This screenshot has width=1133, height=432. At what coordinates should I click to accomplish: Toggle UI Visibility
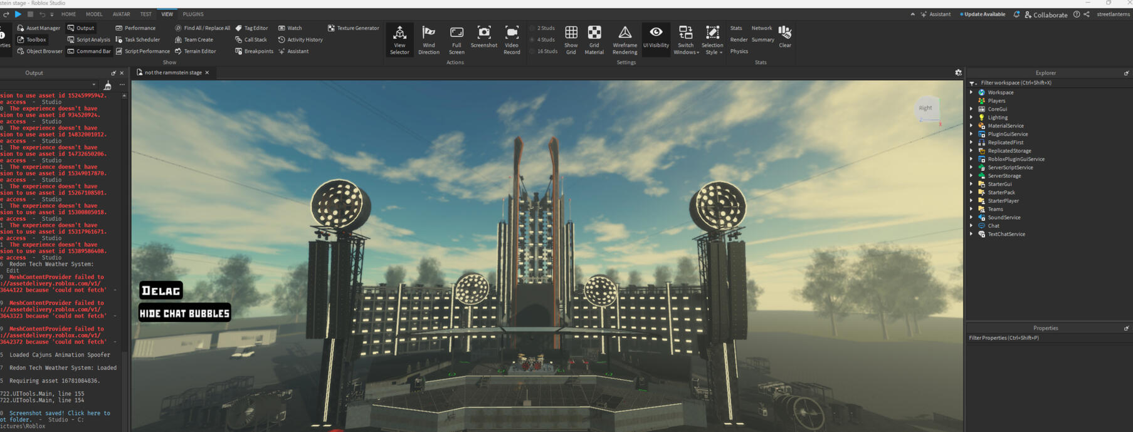tap(656, 37)
